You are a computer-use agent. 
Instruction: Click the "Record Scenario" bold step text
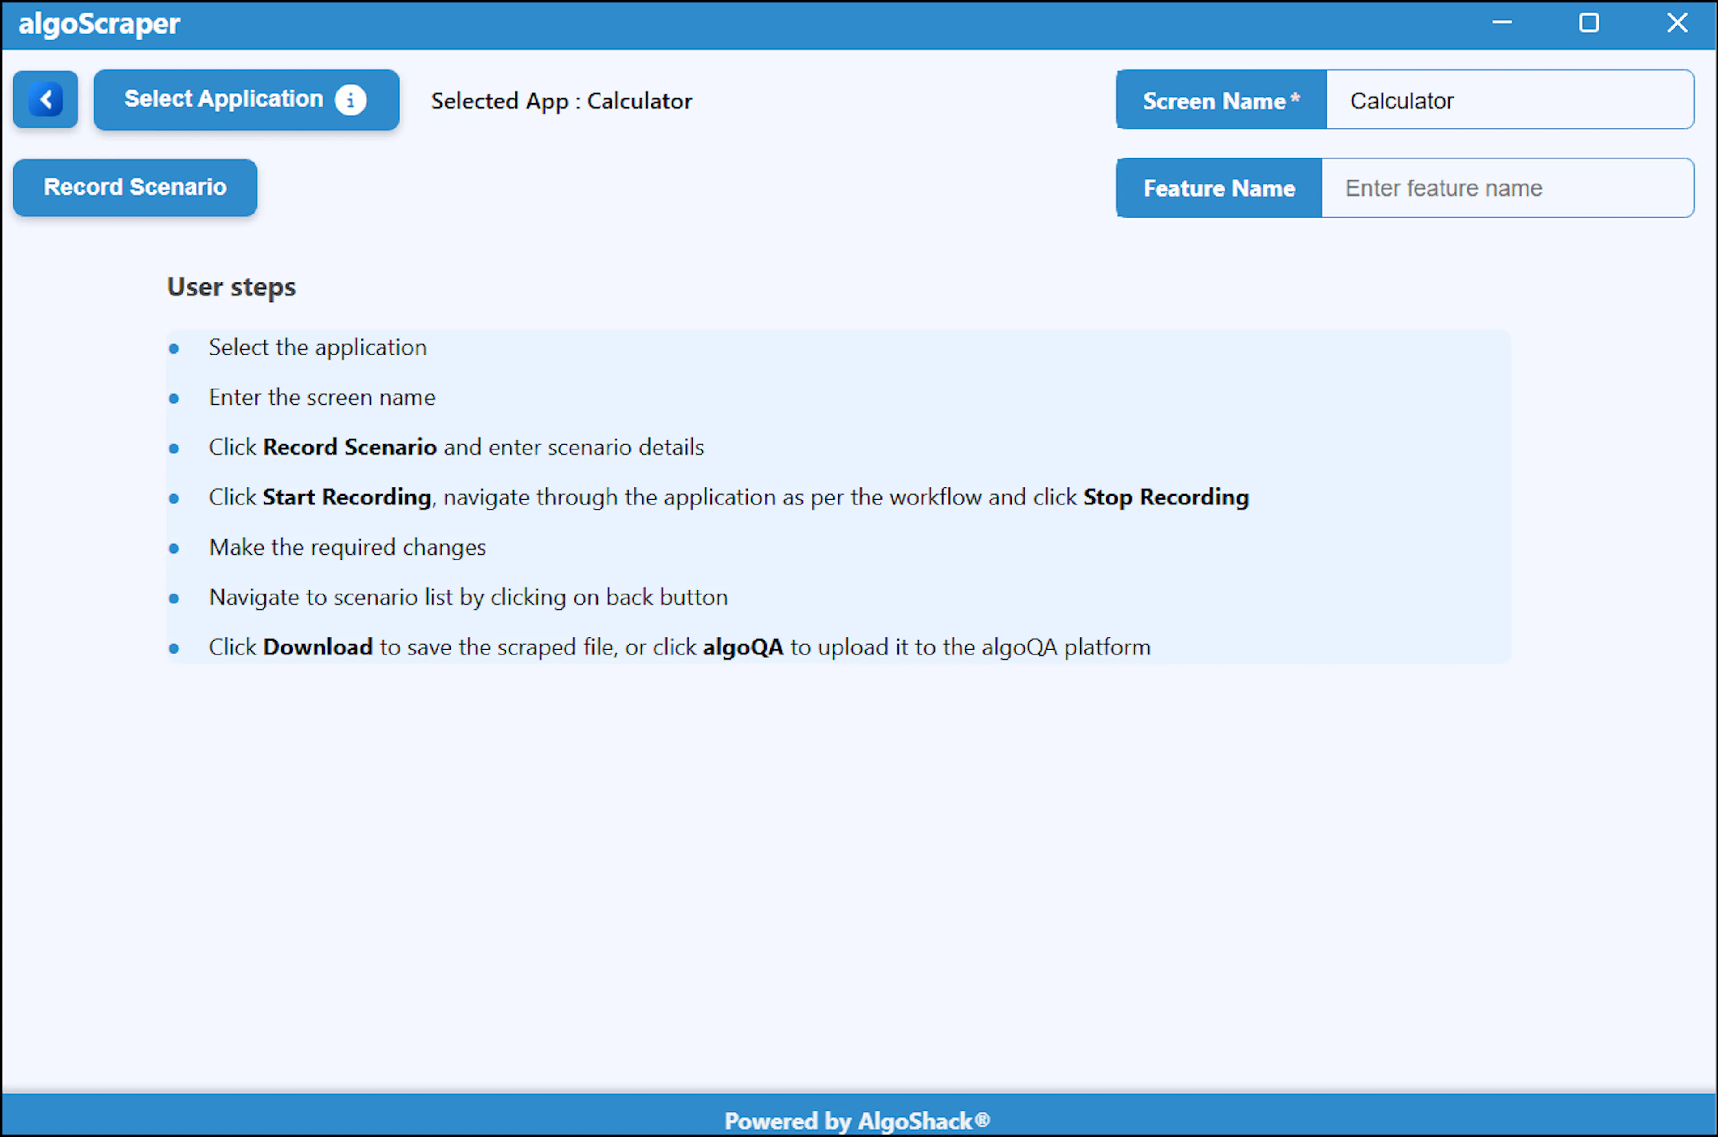350,447
